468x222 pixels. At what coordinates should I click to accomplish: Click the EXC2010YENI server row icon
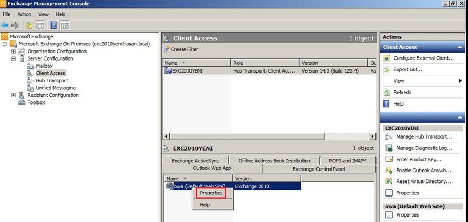(x=168, y=71)
